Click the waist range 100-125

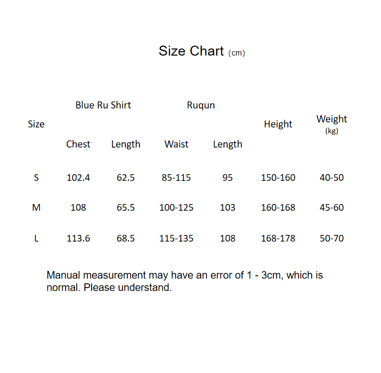pos(177,208)
